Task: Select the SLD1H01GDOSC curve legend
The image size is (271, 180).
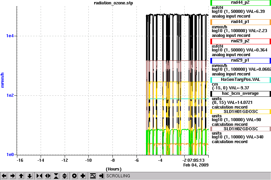Action: click(x=241, y=112)
